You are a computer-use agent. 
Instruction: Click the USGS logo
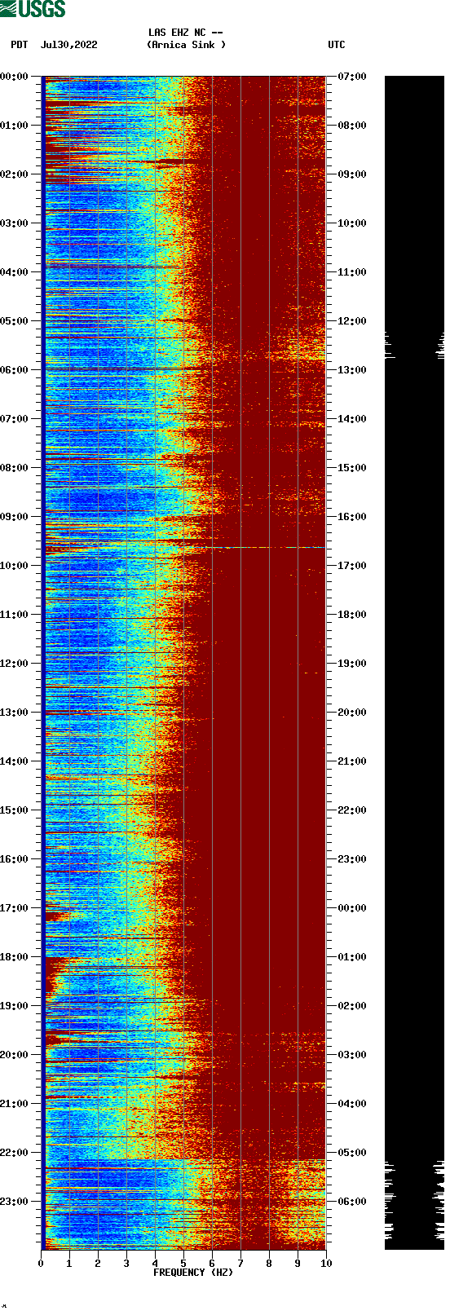[33, 9]
